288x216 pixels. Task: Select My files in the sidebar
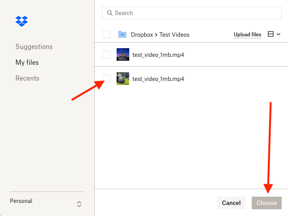point(27,62)
